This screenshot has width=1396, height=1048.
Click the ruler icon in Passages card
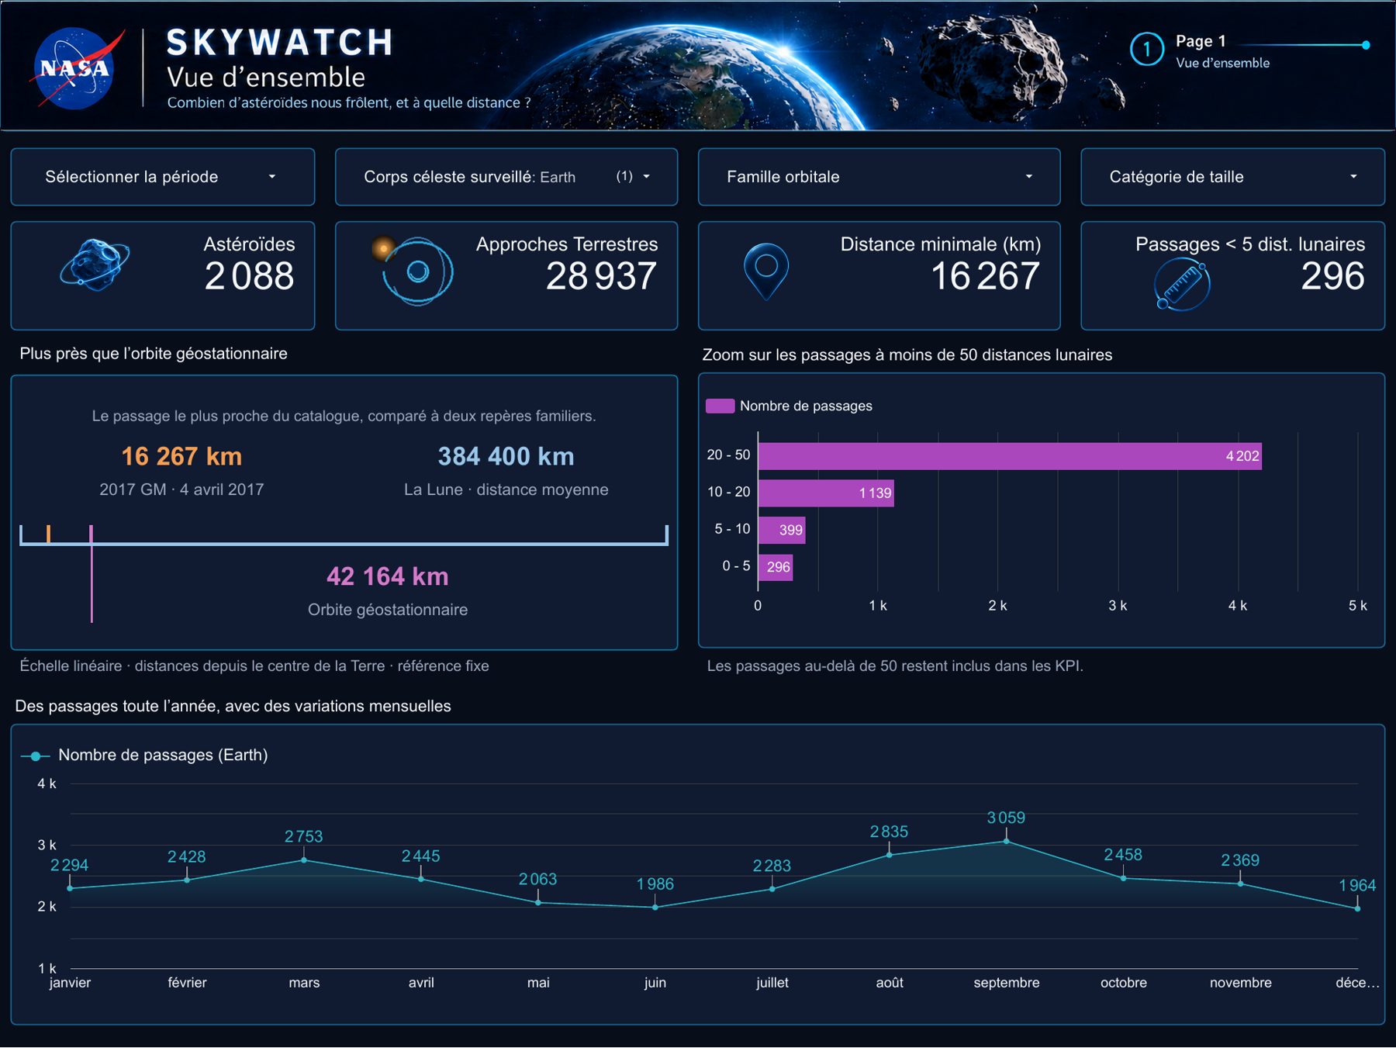pos(1182,285)
